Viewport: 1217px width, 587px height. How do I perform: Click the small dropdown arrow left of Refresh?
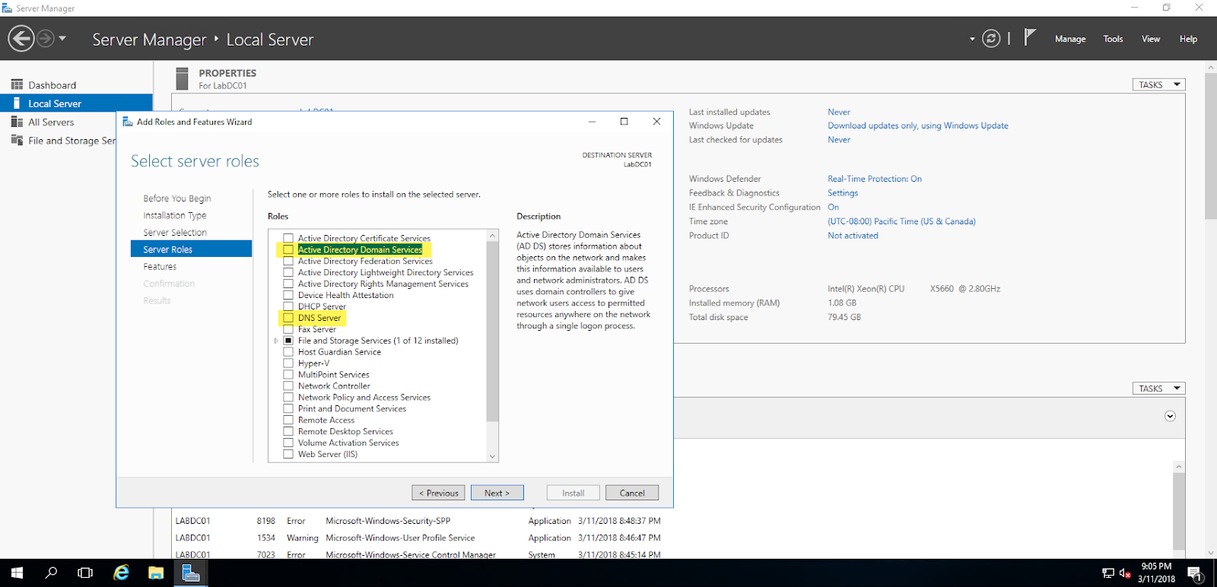[972, 39]
